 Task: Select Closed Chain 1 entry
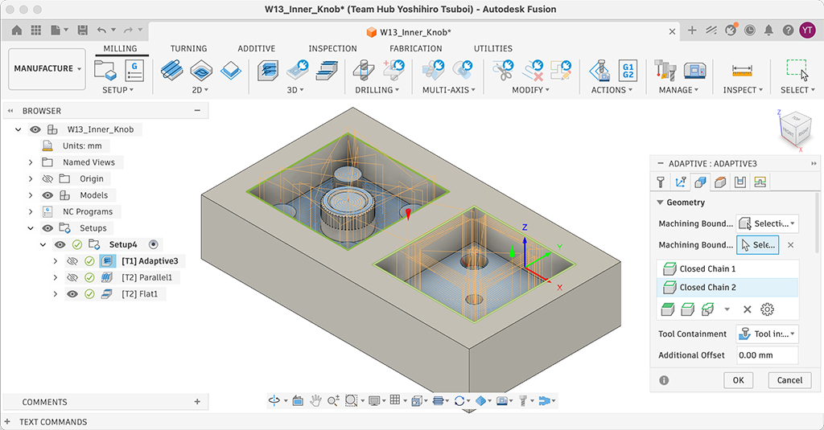point(727,268)
